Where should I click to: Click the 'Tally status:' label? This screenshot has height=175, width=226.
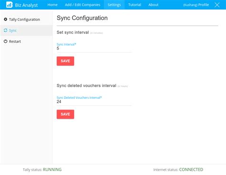point(32,170)
